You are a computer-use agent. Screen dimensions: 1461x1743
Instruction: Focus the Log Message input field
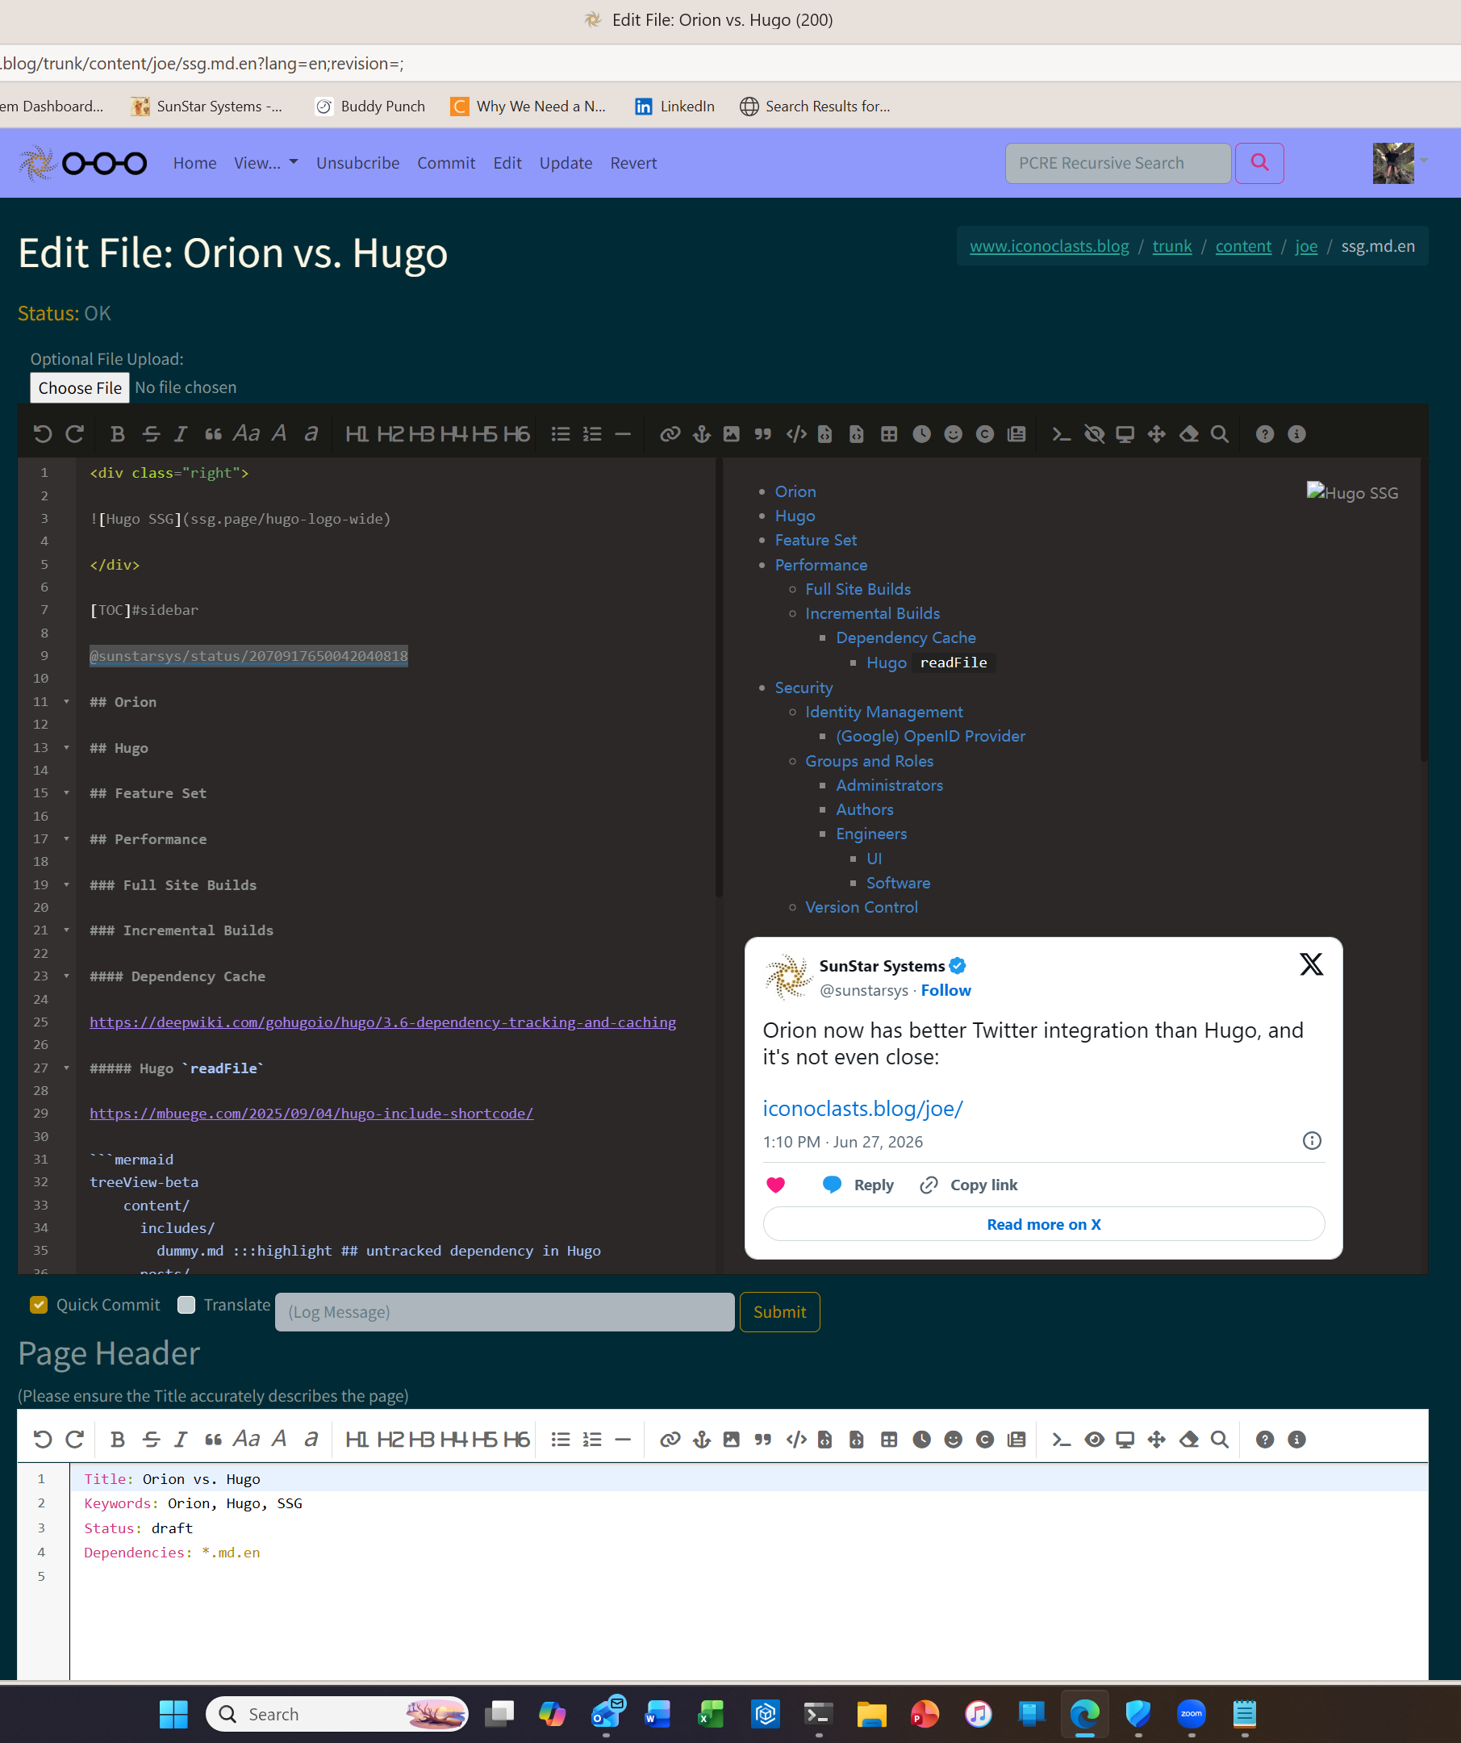tap(504, 1311)
